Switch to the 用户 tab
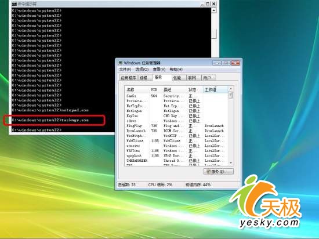The height and width of the screenshot is (239, 319). coord(208,78)
